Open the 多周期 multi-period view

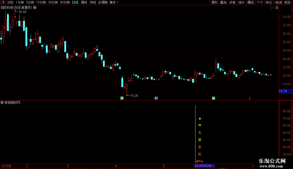[103, 2]
